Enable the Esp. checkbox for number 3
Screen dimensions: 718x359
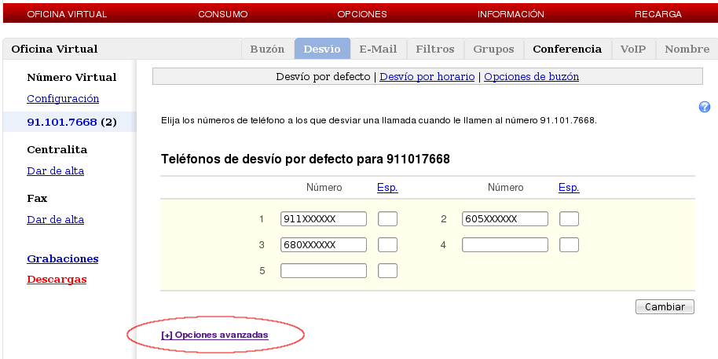pos(387,244)
